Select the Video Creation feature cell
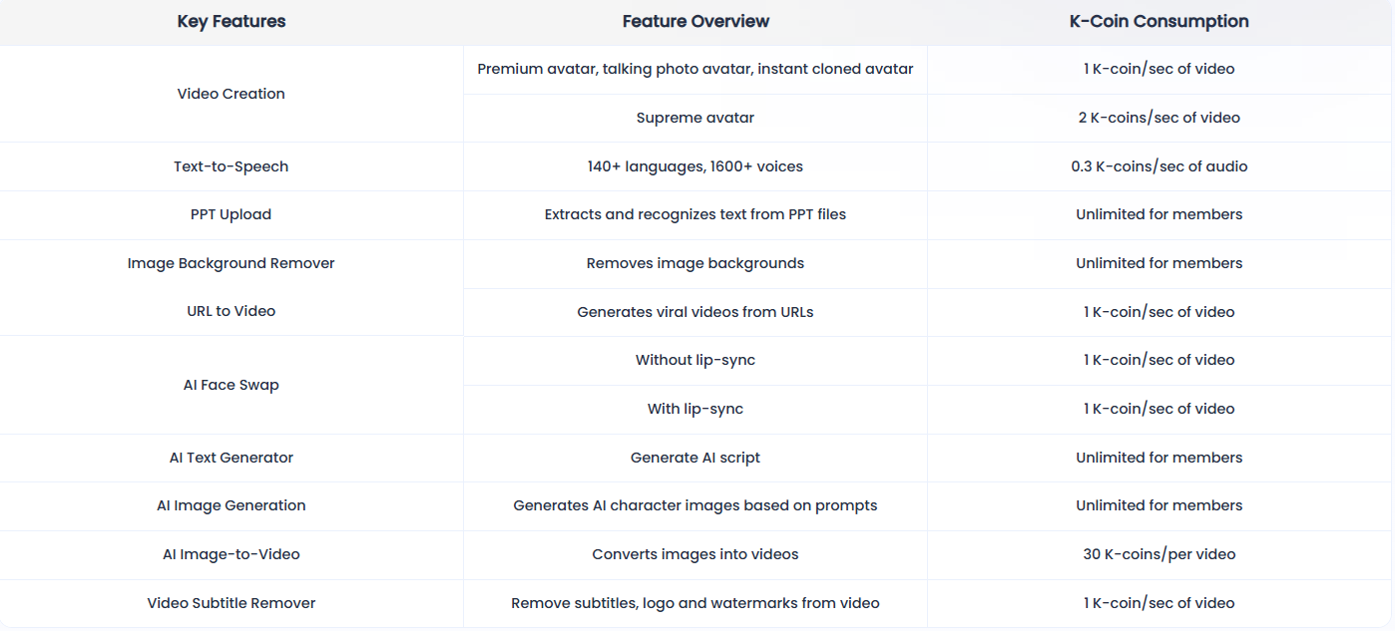Viewport: 1395px width, 631px height. tap(232, 94)
